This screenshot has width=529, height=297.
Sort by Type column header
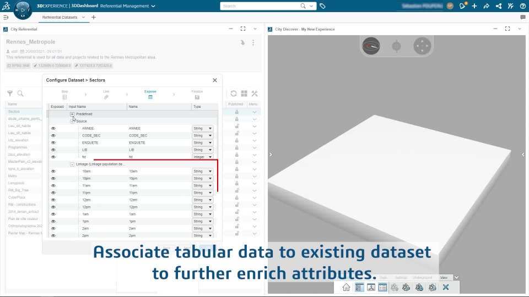click(205, 106)
